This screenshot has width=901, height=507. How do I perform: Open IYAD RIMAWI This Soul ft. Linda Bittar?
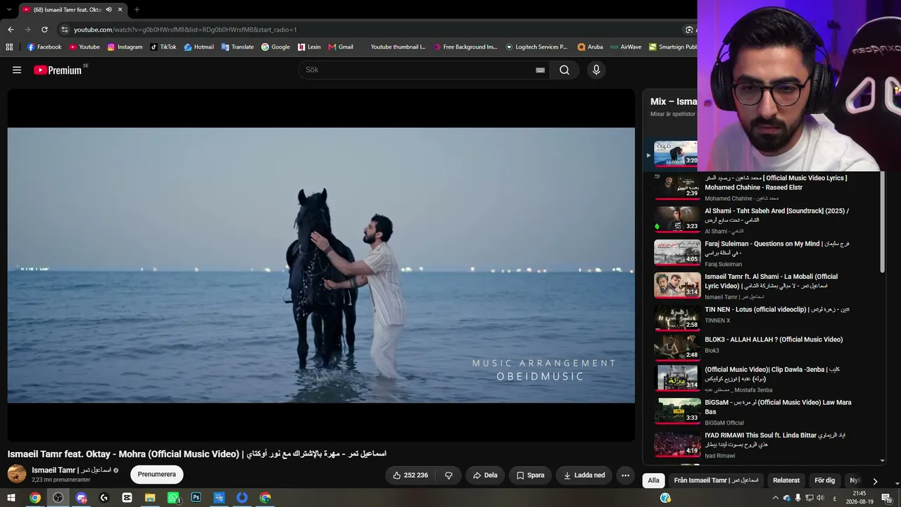[775, 440]
